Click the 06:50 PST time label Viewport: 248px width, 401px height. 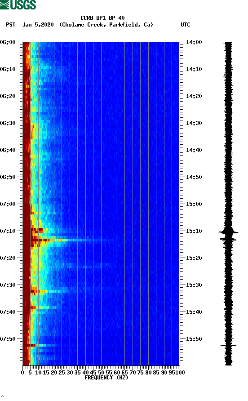[x=8, y=177]
